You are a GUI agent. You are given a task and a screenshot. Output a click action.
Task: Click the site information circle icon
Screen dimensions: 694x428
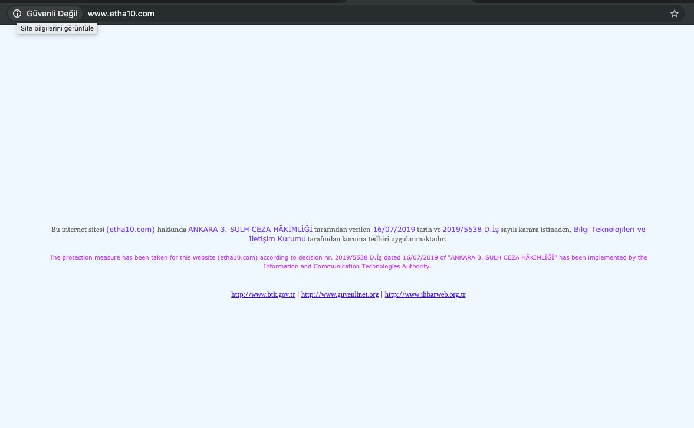point(17,14)
